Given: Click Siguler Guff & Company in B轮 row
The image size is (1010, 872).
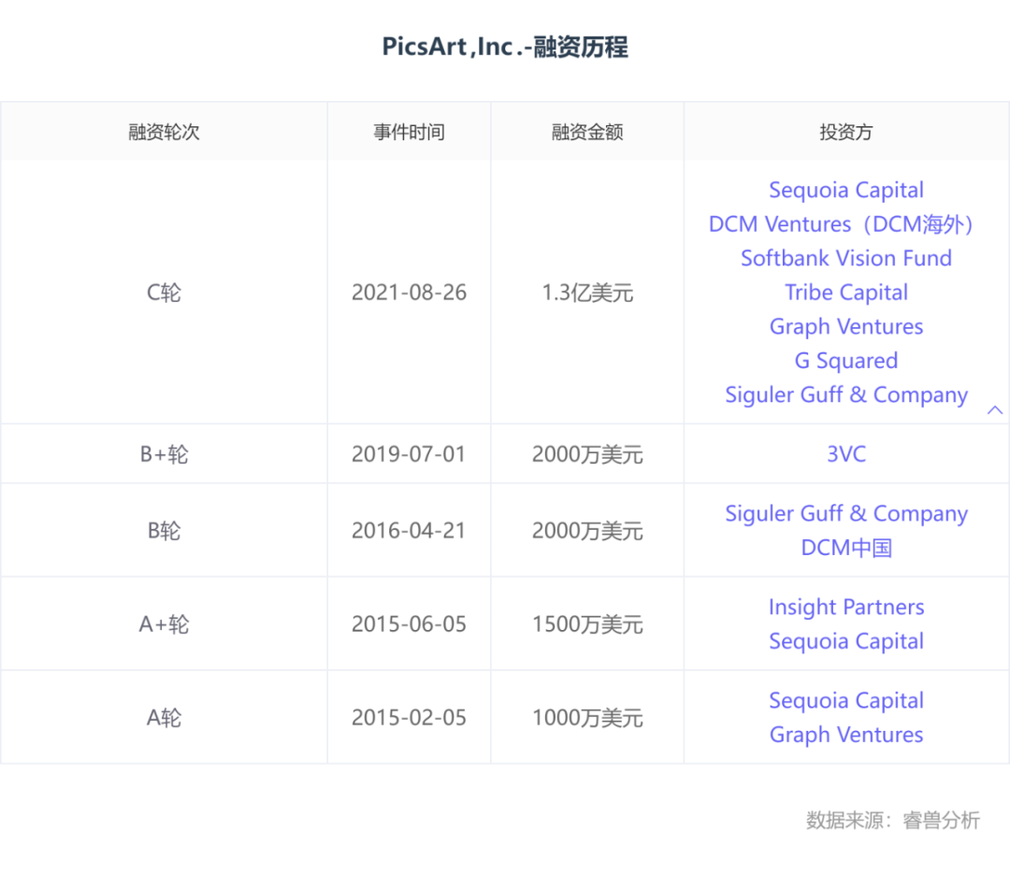Looking at the screenshot, I should tap(846, 514).
